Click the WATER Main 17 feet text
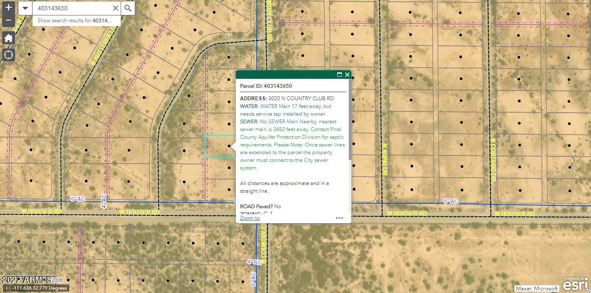 tap(286, 110)
